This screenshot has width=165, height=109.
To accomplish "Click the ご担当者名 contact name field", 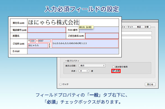I will [x=102, y=36].
